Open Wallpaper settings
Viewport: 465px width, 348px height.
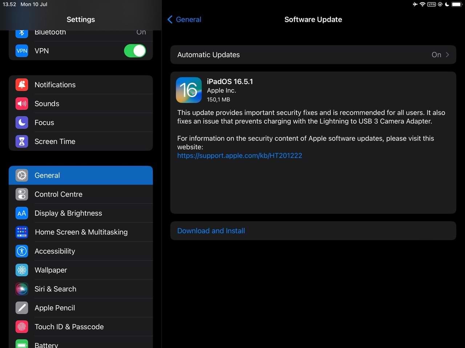(81, 270)
